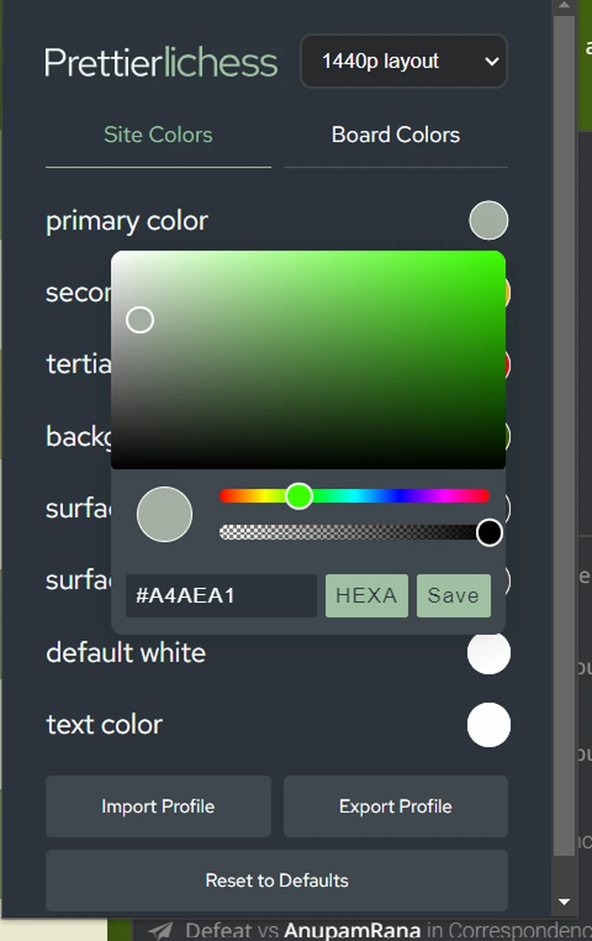Screen dimensions: 592x941
Task: Click the hex value input field
Action: pyautogui.click(x=220, y=596)
